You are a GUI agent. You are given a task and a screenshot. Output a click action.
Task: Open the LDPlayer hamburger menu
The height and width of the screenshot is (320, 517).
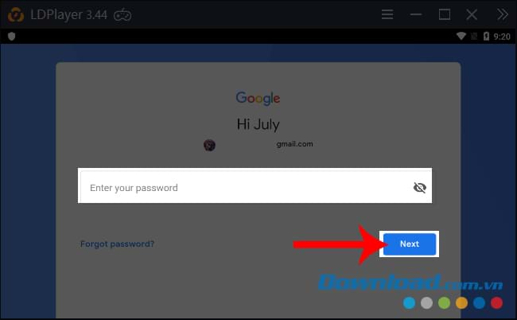point(387,14)
